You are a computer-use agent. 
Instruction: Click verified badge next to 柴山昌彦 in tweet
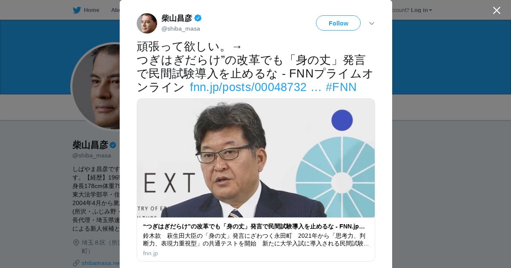coord(198,18)
